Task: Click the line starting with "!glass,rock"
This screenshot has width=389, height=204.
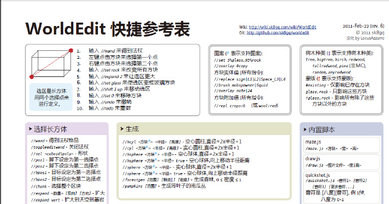Action: point(340,98)
